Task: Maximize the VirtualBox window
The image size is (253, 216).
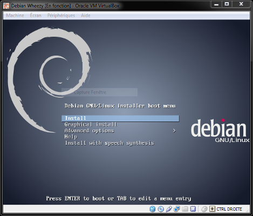Action: coord(227,4)
